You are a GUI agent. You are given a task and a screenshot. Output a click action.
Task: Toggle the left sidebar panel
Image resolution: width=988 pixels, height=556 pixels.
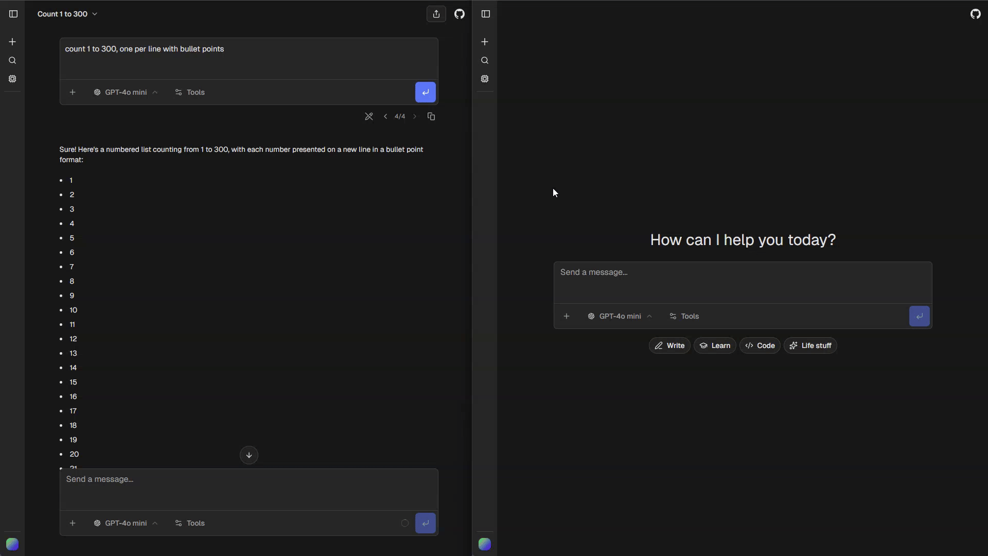pyautogui.click(x=13, y=14)
